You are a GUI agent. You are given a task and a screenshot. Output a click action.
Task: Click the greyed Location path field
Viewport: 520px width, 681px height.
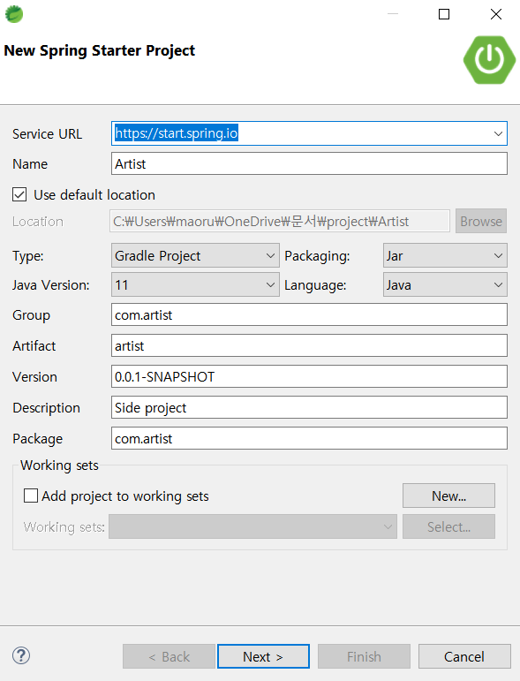(280, 221)
